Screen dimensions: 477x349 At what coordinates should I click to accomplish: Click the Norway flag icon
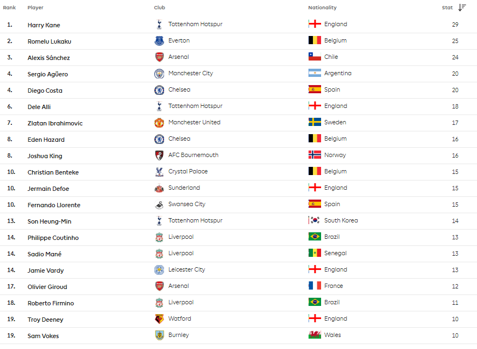point(315,155)
